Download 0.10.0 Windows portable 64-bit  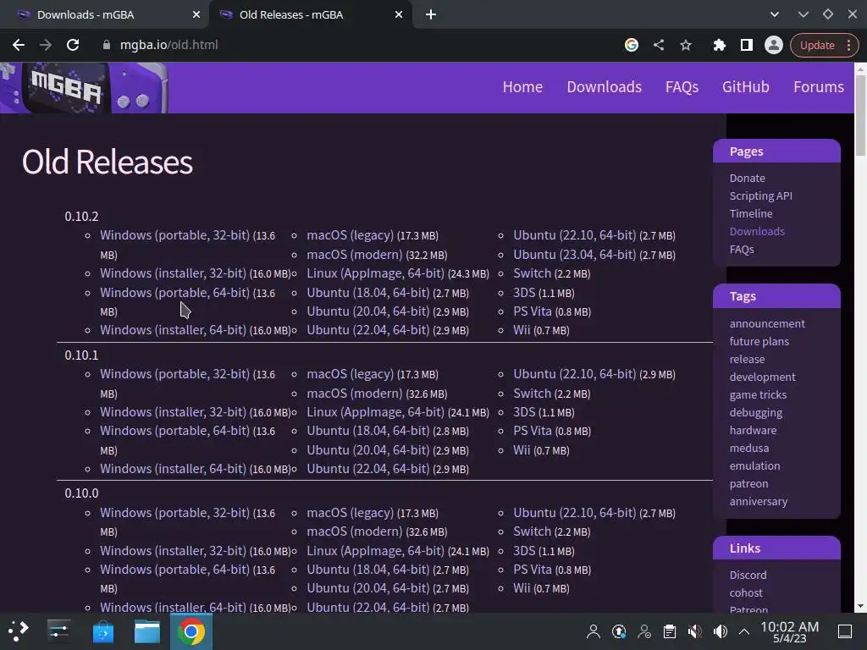(x=174, y=570)
